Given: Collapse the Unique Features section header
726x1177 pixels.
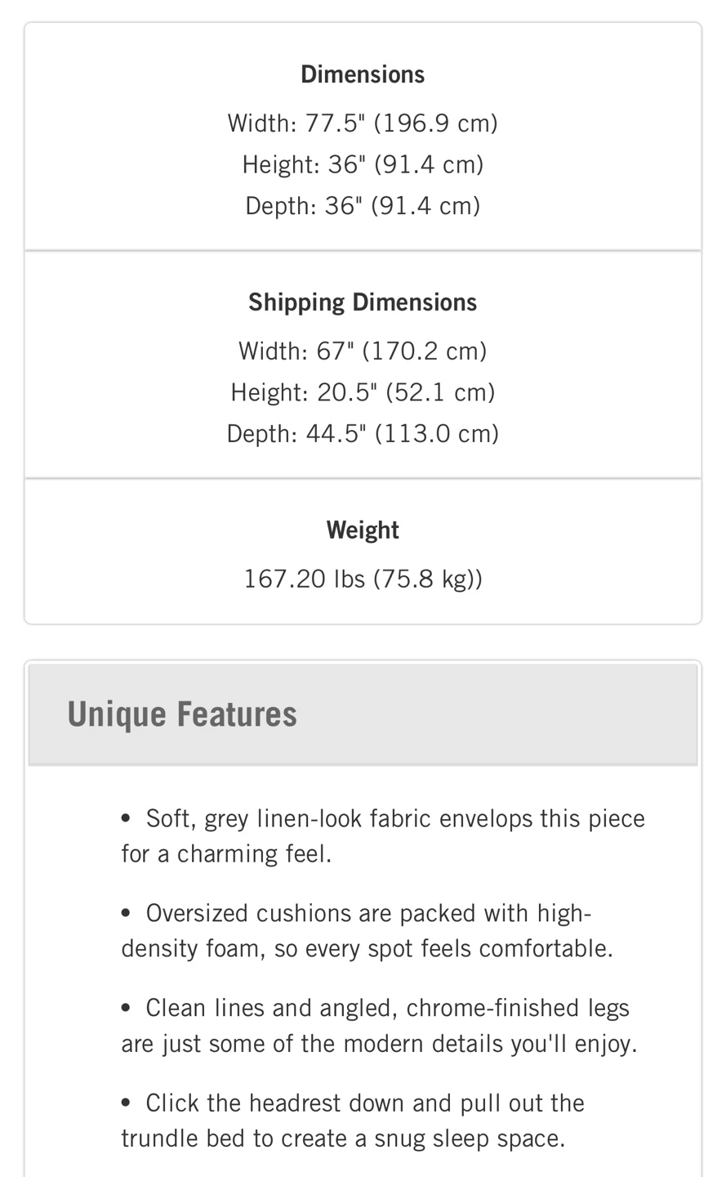Looking at the screenshot, I should point(363,714).
